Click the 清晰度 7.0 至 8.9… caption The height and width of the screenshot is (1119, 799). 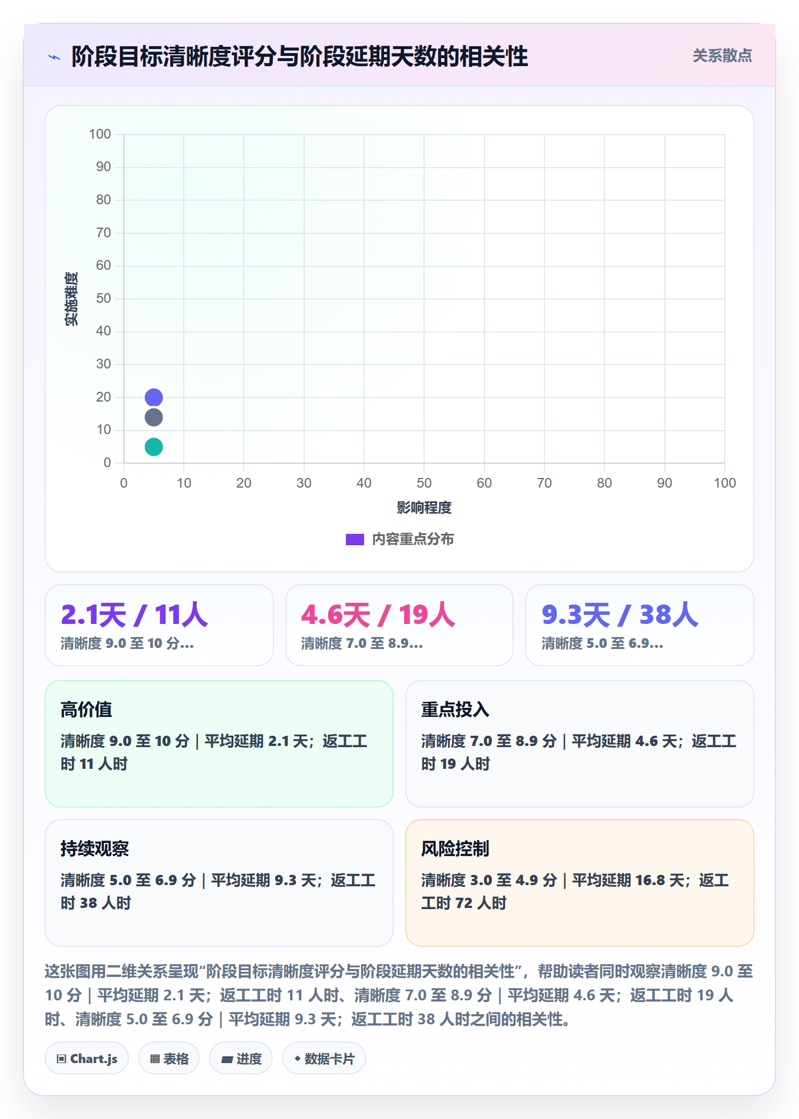tap(362, 644)
